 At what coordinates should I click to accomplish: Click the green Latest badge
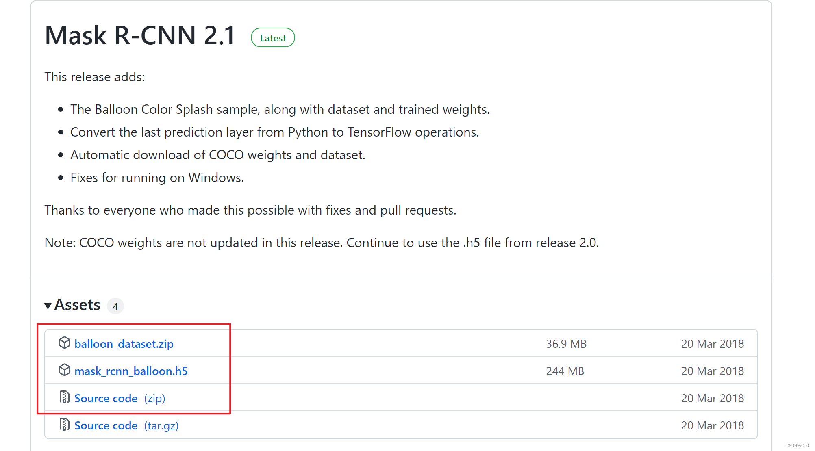click(273, 38)
